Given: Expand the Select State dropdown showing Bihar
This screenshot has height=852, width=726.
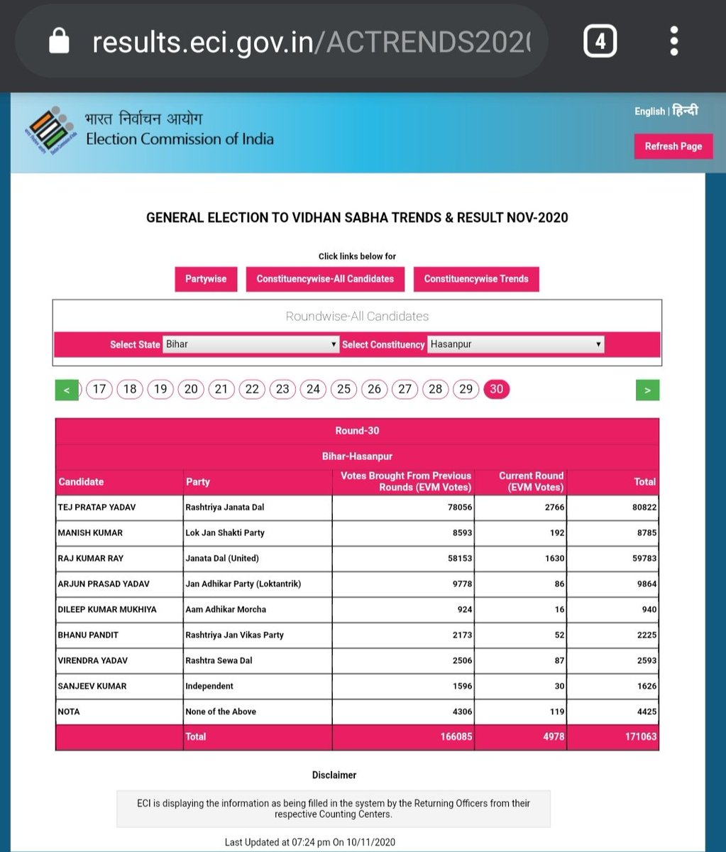Looking at the screenshot, I should (251, 344).
